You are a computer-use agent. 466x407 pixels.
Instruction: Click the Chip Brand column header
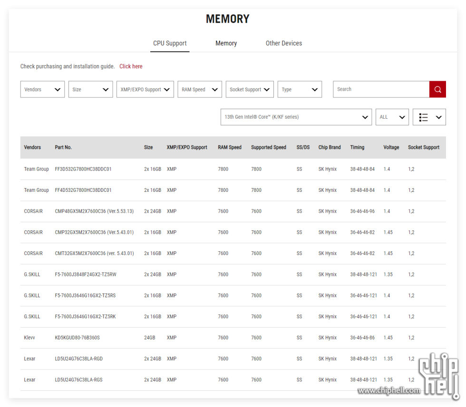330,147
